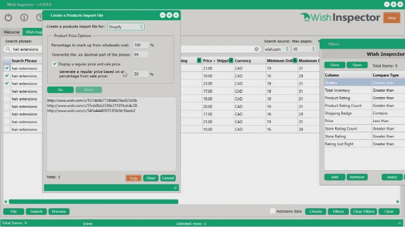This screenshot has width=405, height=227.
Task: Uncheck the first hair extensions row
Action: tap(7, 68)
